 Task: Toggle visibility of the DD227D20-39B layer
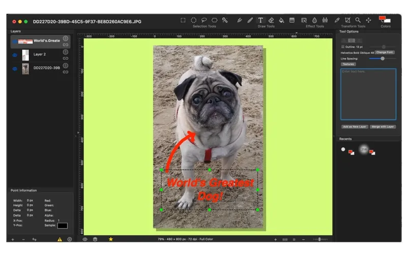[x=15, y=69]
